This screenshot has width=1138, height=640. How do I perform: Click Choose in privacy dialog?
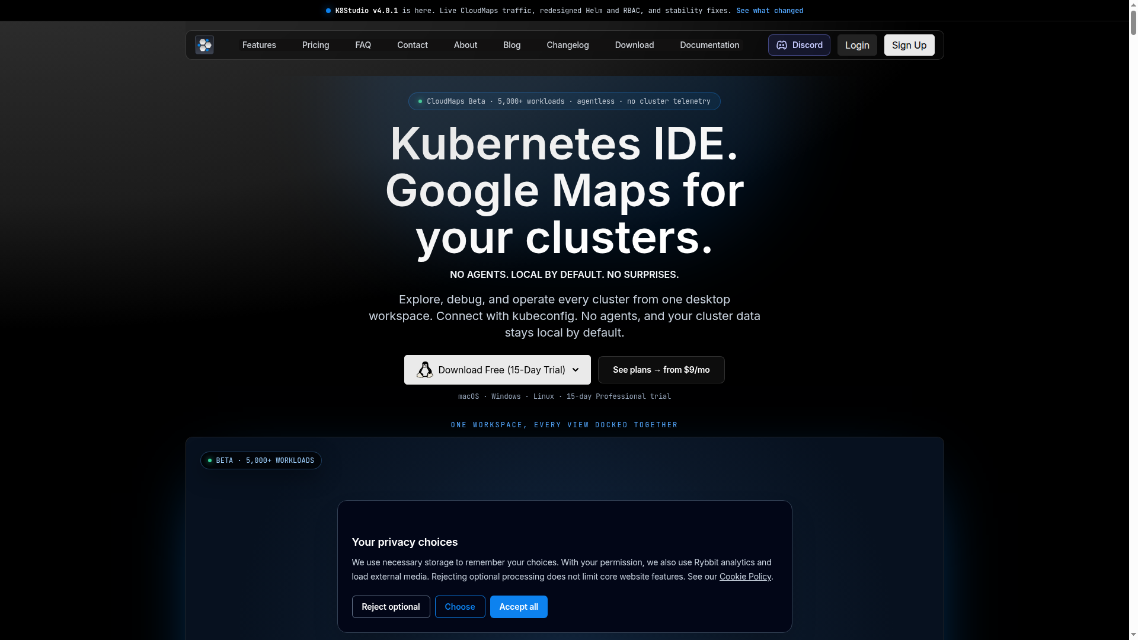(460, 607)
